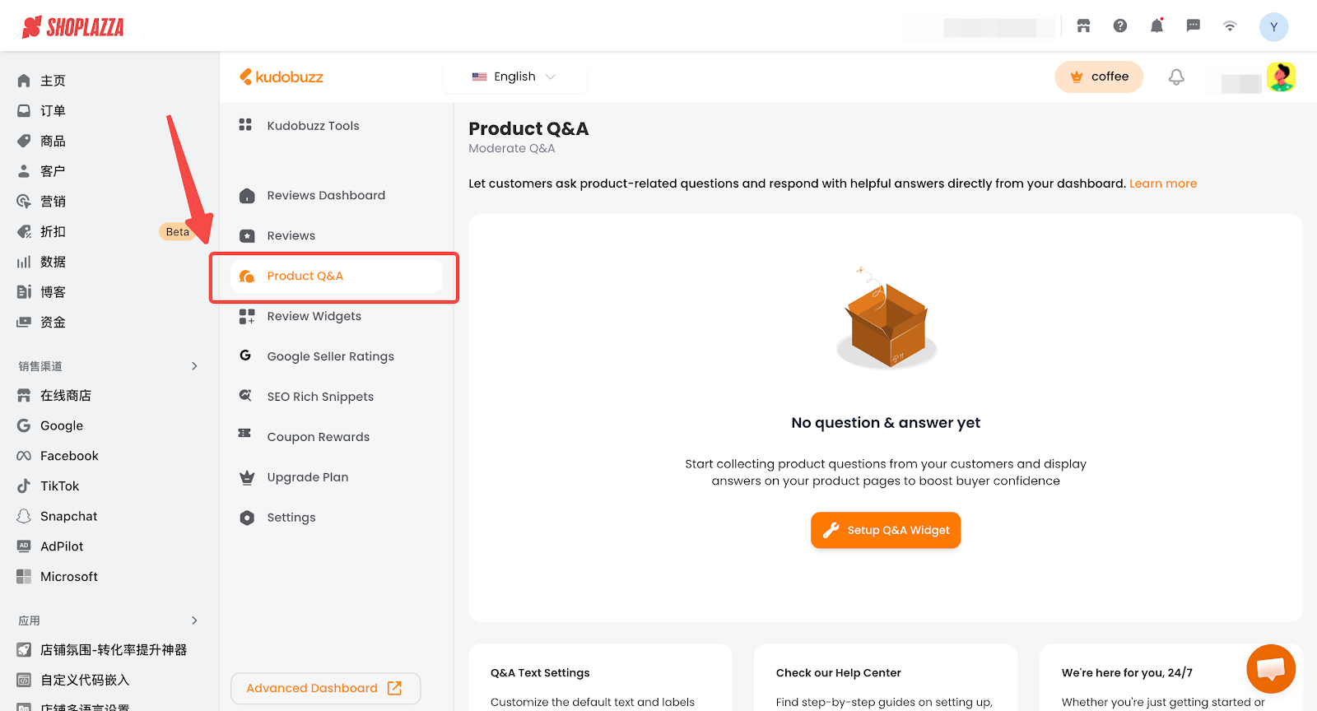Click the Kudobuzz user avatar thumbnail
1317x711 pixels.
click(1281, 77)
